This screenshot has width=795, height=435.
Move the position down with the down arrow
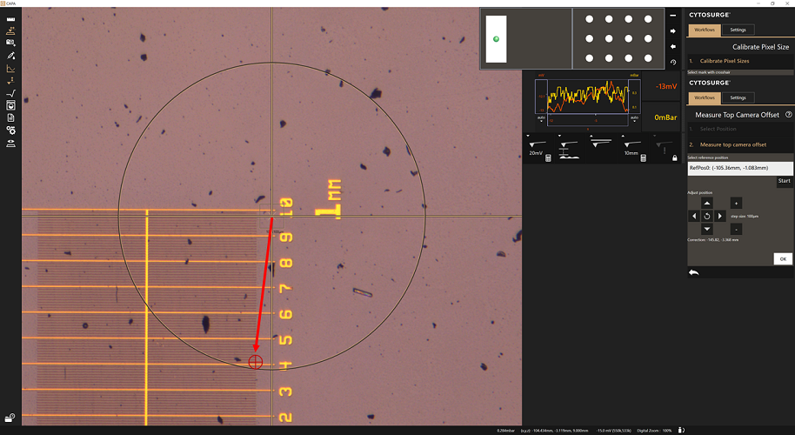(707, 229)
